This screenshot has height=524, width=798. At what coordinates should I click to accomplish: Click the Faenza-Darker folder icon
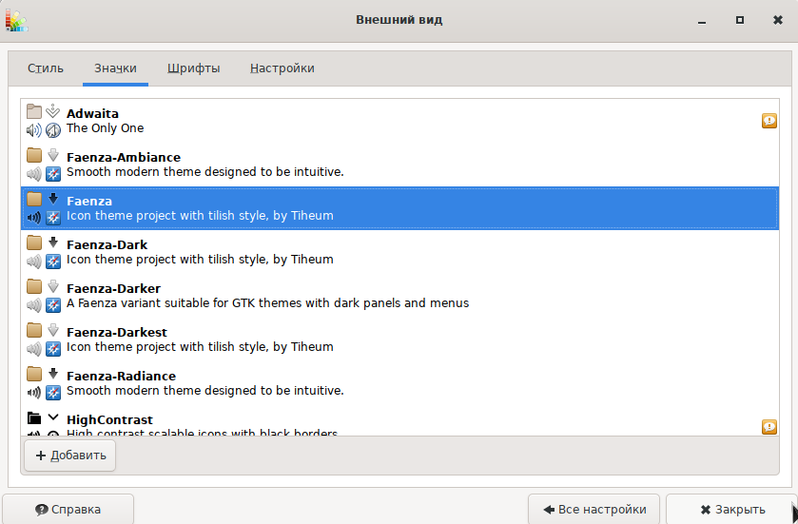(34, 287)
